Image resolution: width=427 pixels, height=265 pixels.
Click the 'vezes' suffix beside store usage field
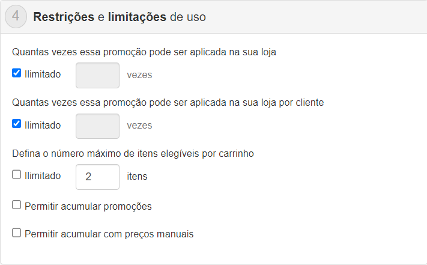click(x=139, y=76)
